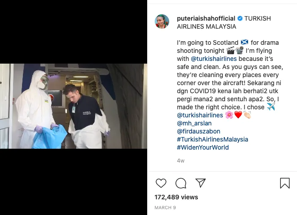
Task: Open puteriaishahofficial profile picture
Action: [162, 21]
